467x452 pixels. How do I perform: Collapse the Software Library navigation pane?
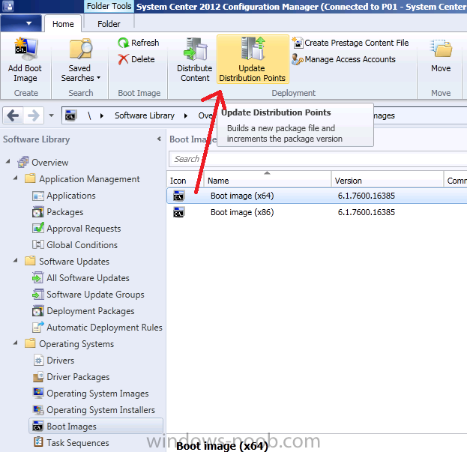coord(159,139)
